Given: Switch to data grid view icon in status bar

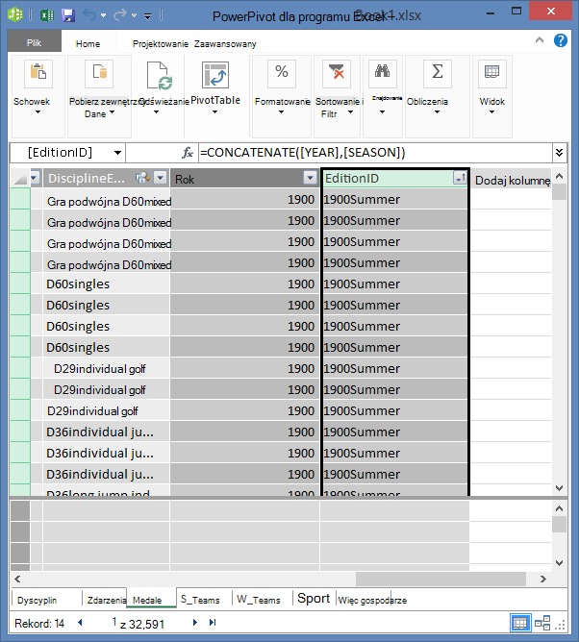Looking at the screenshot, I should click(520, 623).
